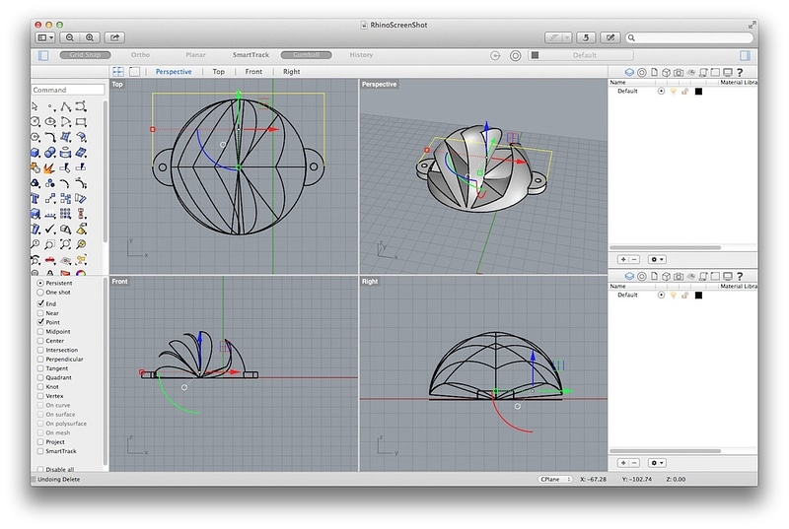The width and height of the screenshot is (789, 529).
Task: Click the camera icon in upper side panel
Action: tap(679, 72)
